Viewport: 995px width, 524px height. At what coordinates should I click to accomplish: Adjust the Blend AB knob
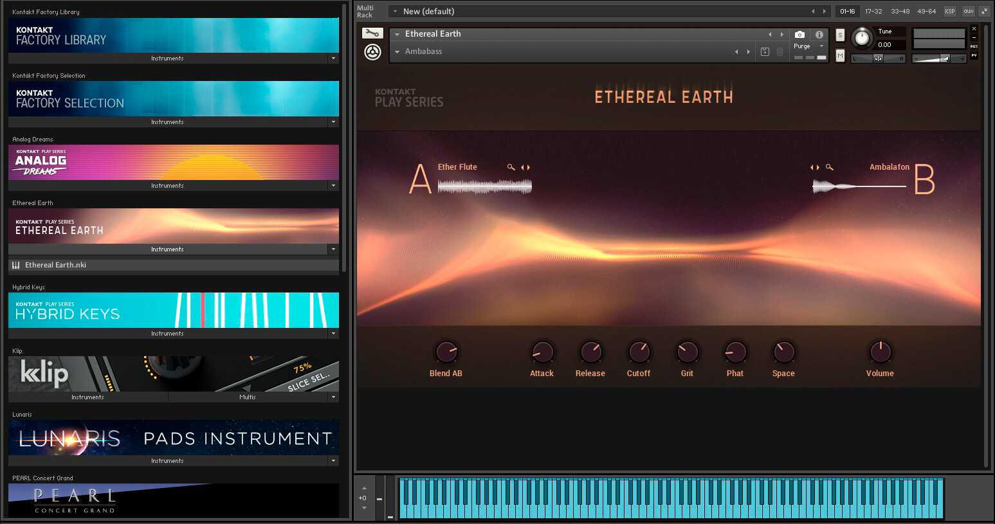pos(446,352)
